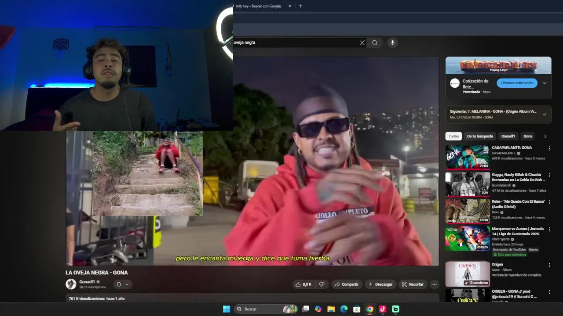Open options menu for 'Marquense vs Aurora'

click(x=549, y=230)
